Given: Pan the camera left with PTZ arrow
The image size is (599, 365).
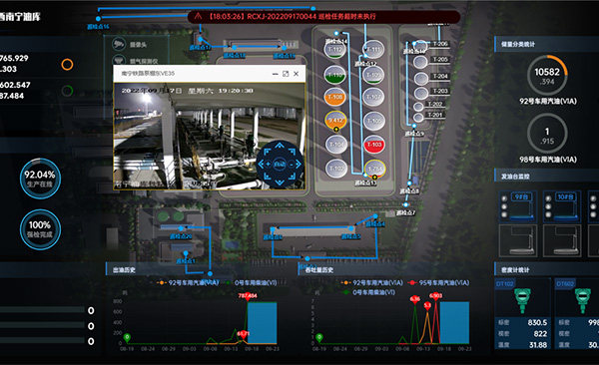Looking at the screenshot, I should tap(261, 165).
